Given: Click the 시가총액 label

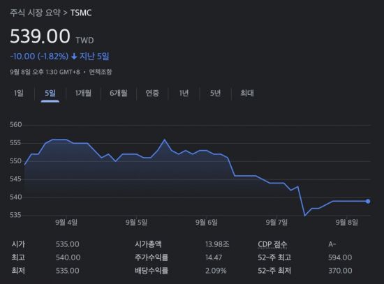Looking at the screenshot, I should click(148, 244).
